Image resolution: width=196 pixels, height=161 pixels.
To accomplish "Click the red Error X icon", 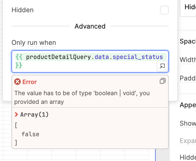I will tap(17, 82).
